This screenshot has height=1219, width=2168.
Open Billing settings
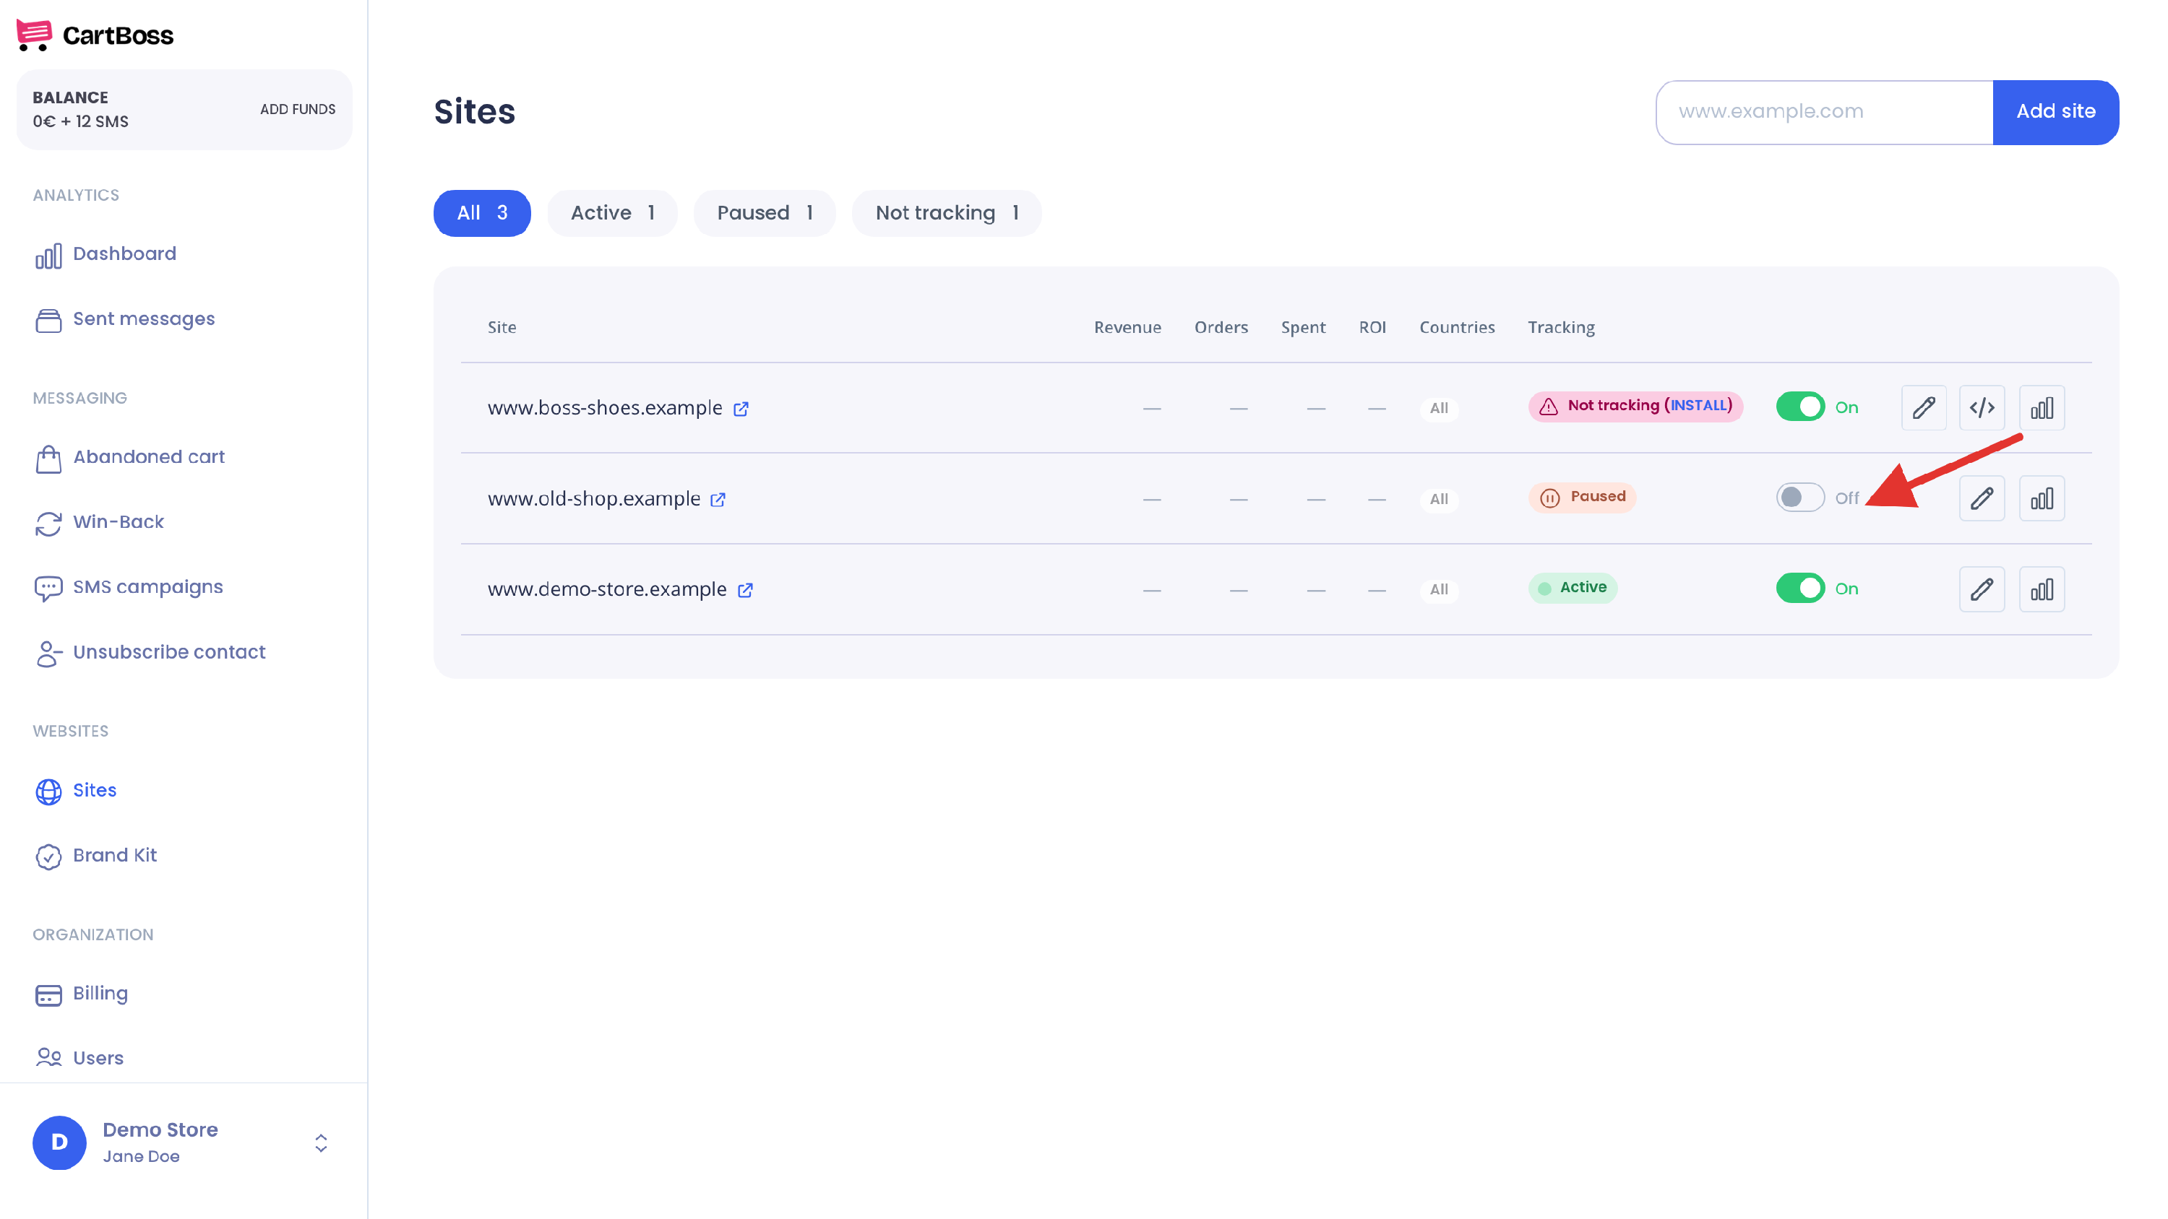tap(81, 994)
